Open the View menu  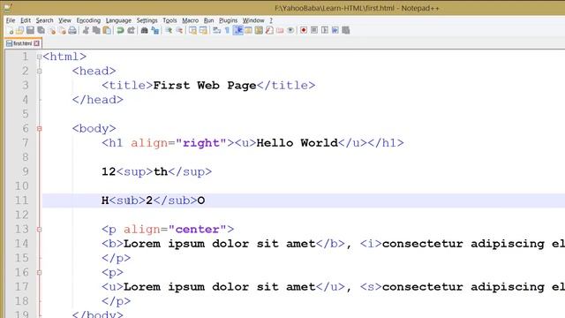[64, 20]
